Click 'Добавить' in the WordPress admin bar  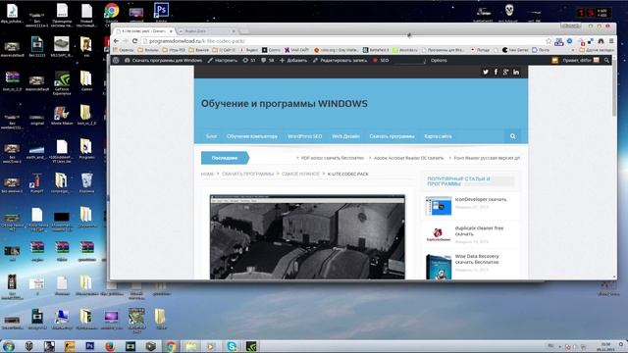(x=293, y=61)
